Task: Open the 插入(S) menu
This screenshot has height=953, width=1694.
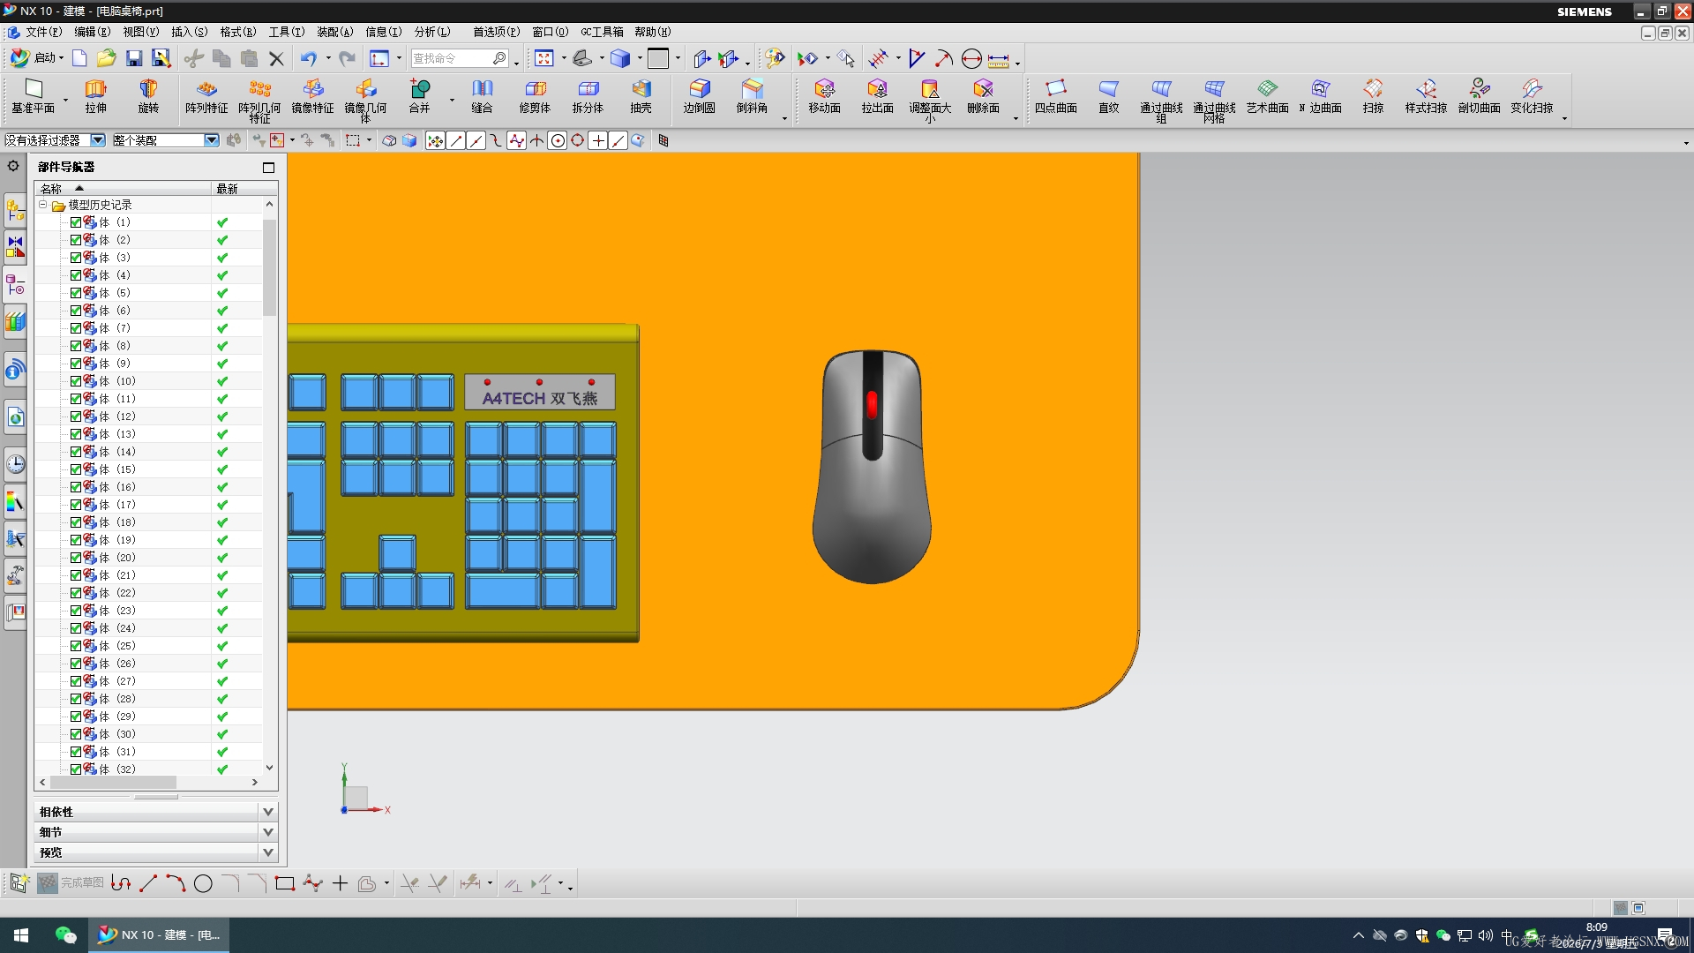Action: (x=189, y=32)
